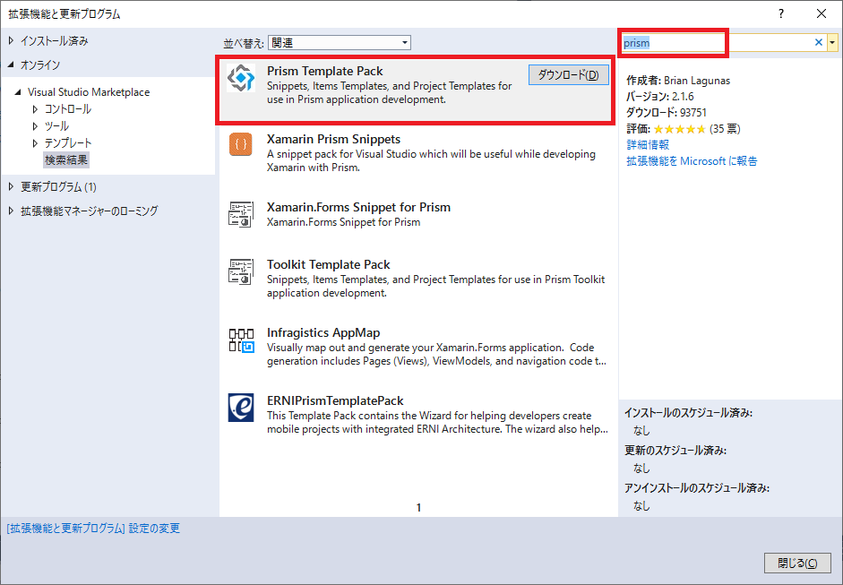
Task: Open the 並べ替え sort dropdown
Action: 340,42
